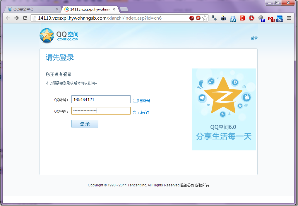Open the Gmail mail checker icon
Viewport: 298px width, 206px height.
coord(271,19)
